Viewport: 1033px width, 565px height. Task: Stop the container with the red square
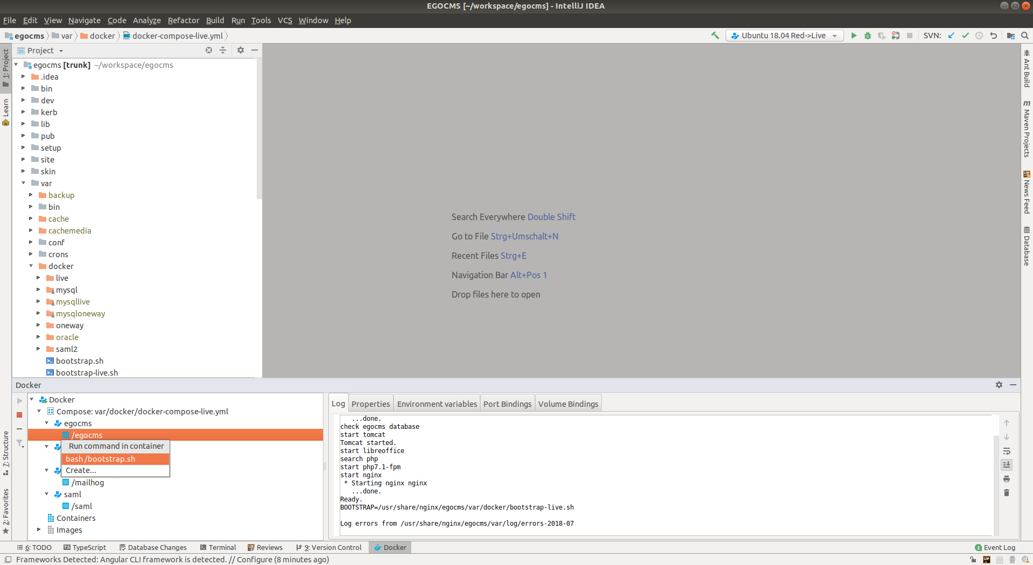(19, 415)
